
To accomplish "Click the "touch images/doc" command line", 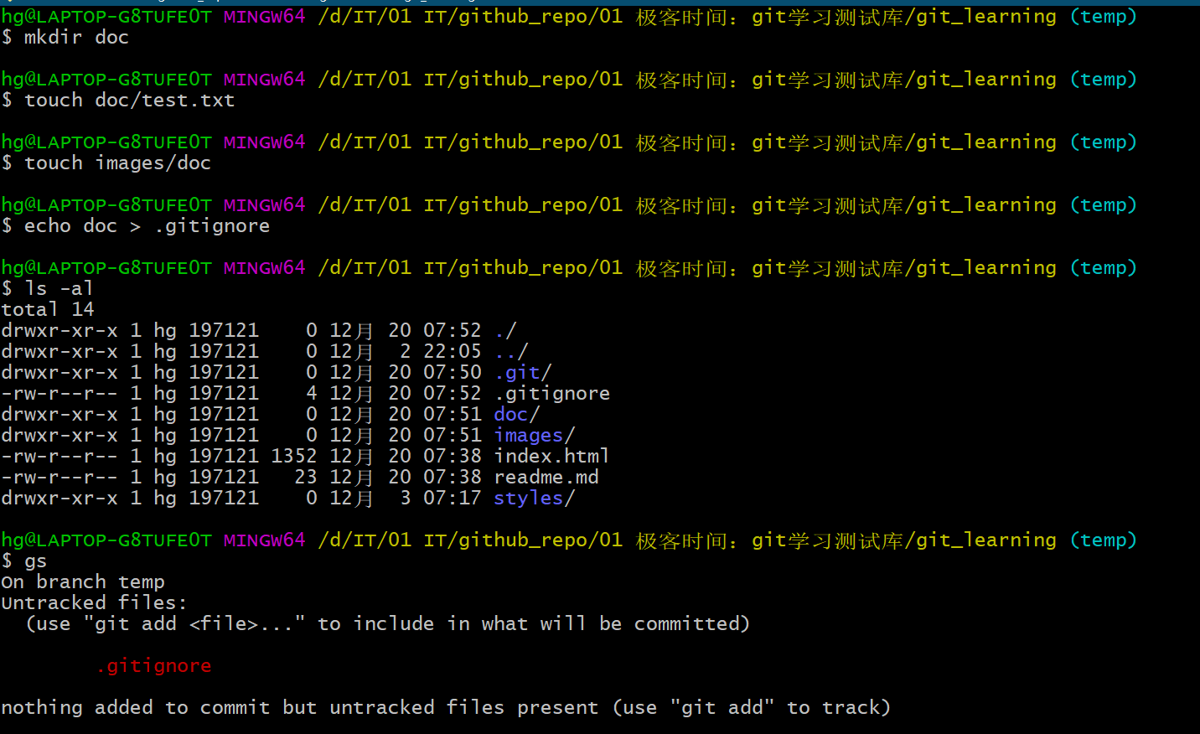I will (x=117, y=163).
